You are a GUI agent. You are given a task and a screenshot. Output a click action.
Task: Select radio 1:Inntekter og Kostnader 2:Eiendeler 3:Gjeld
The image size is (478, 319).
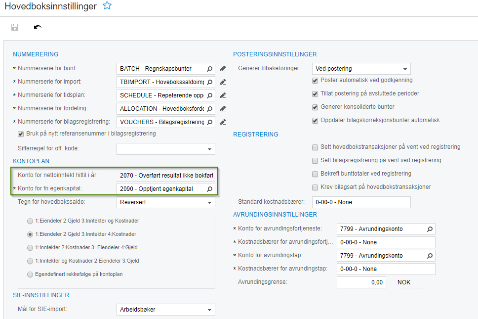click(x=30, y=261)
